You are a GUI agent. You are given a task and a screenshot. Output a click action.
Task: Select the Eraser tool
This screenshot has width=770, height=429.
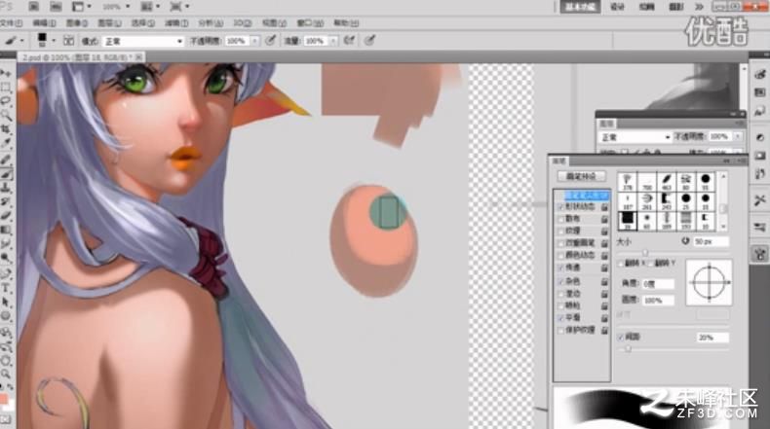[6, 216]
